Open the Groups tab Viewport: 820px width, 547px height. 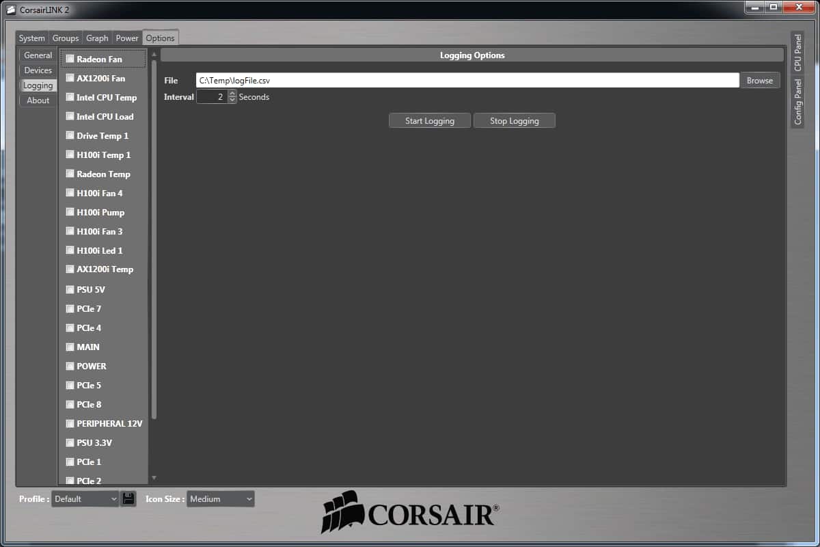tap(66, 38)
